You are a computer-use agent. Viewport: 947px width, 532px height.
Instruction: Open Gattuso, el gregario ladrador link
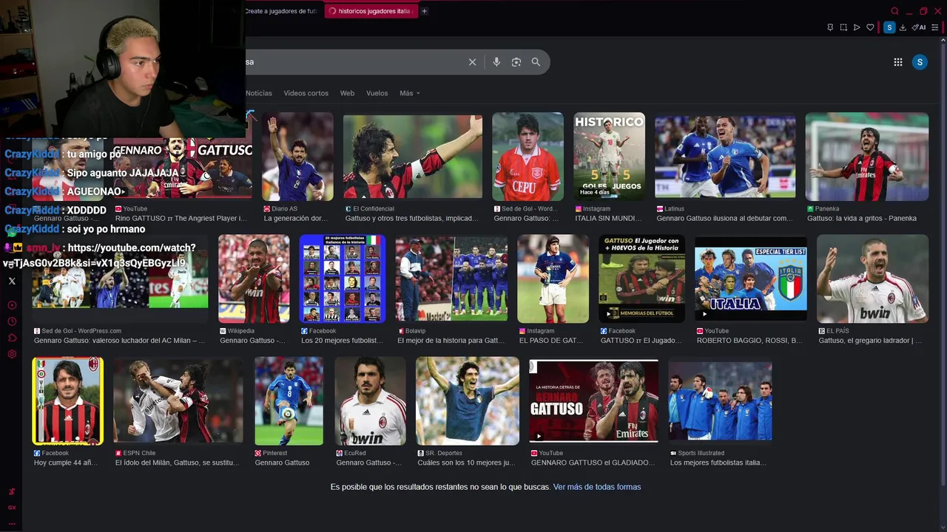(870, 341)
